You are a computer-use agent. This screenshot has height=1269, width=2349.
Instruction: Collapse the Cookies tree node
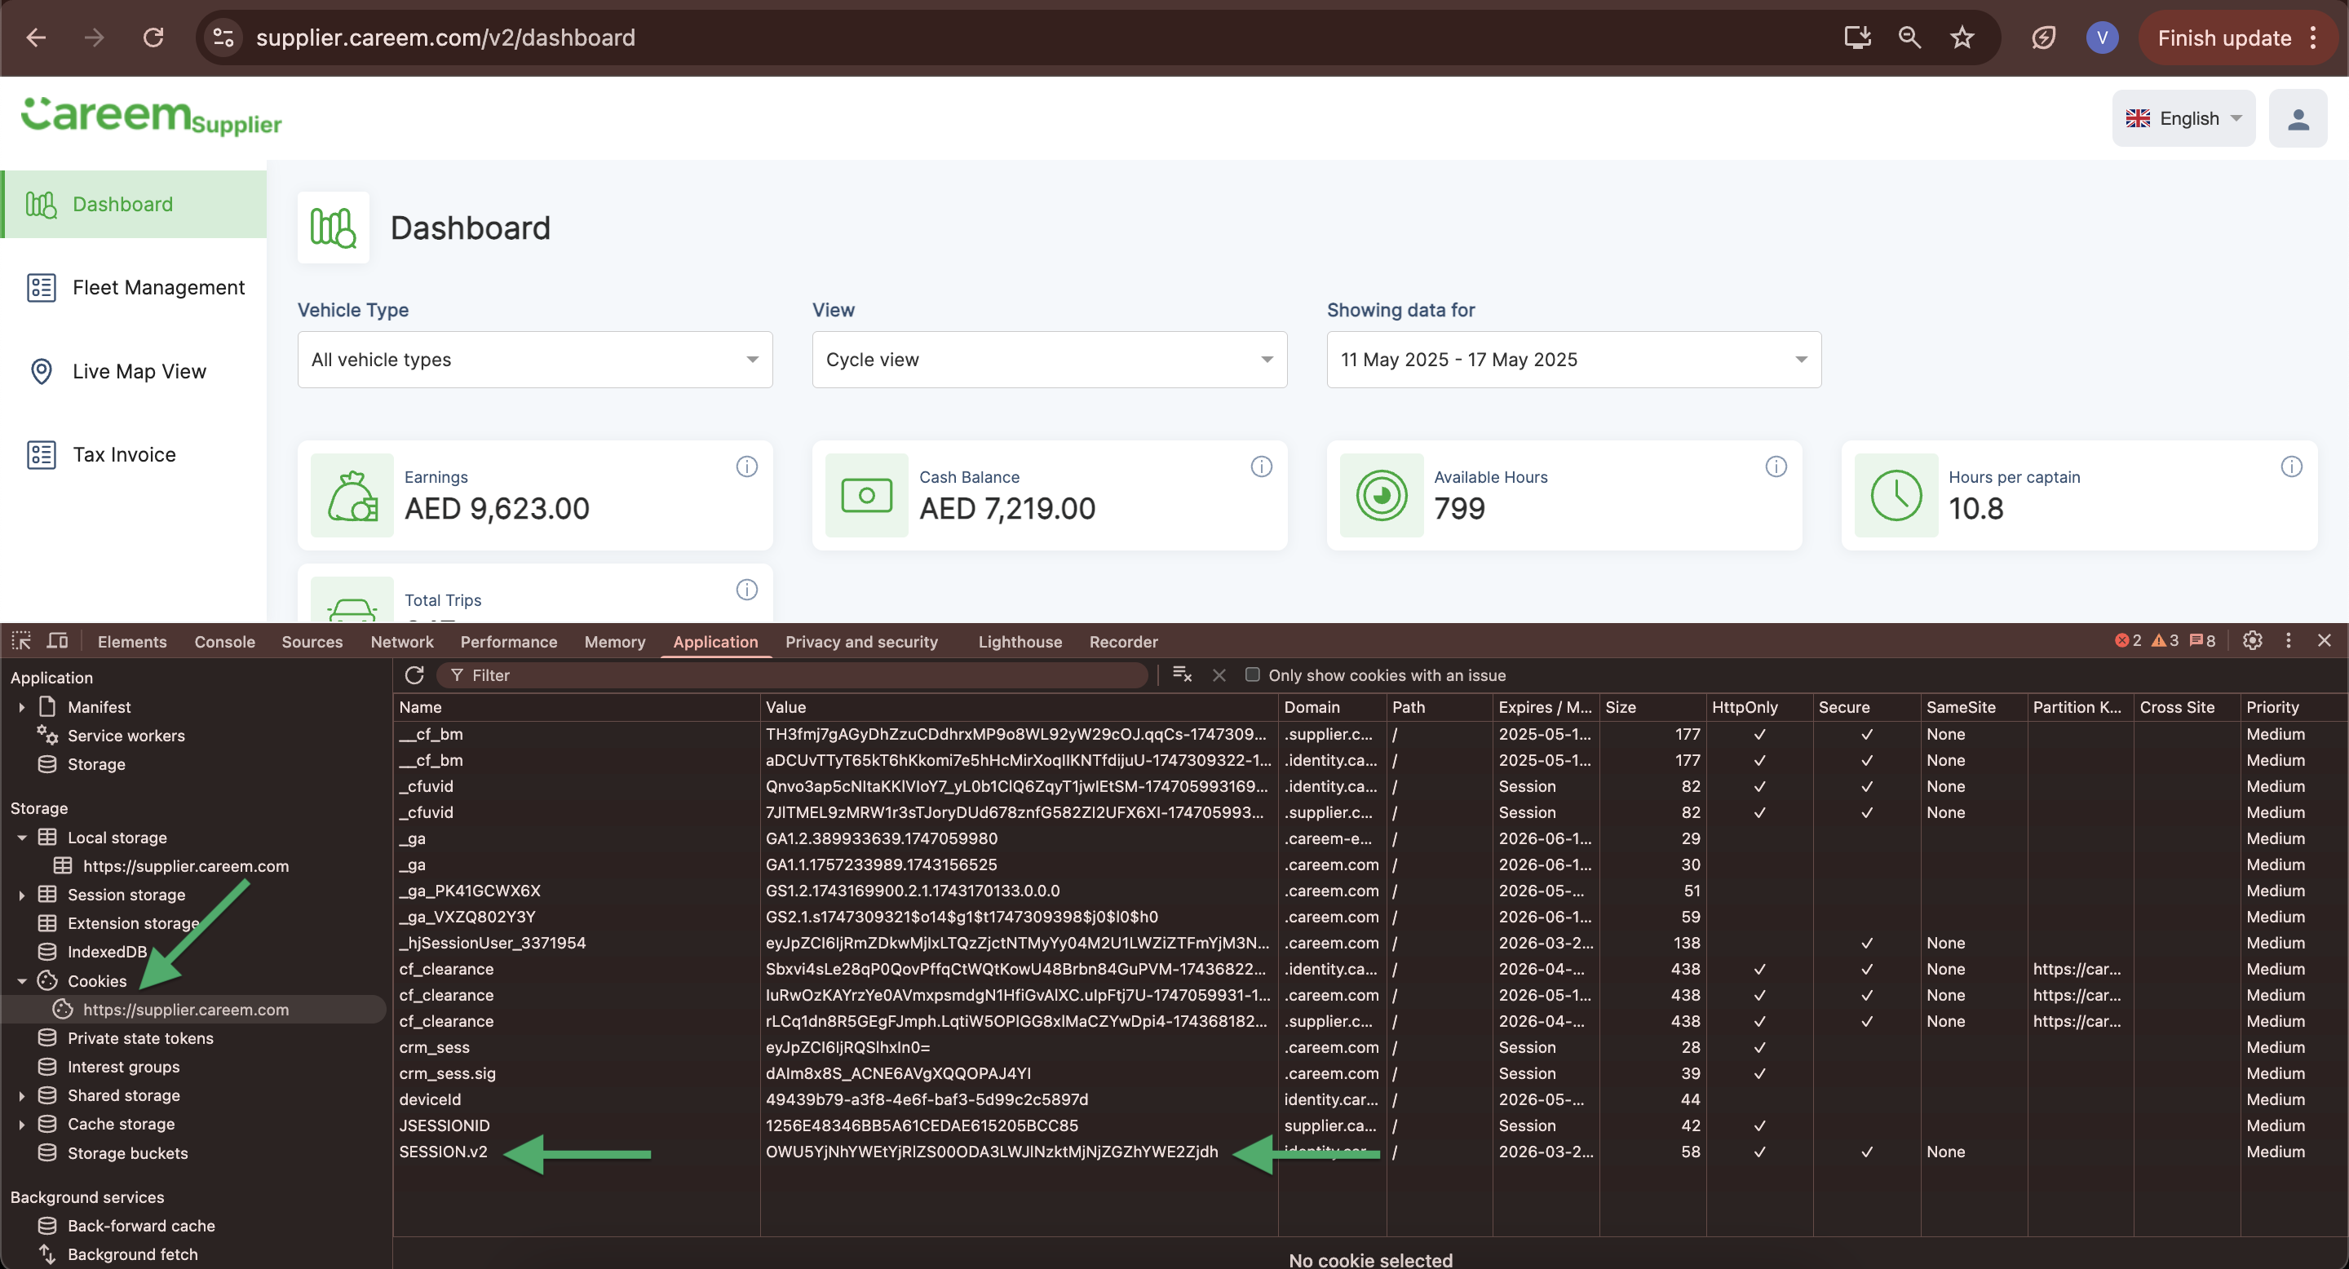tap(22, 981)
